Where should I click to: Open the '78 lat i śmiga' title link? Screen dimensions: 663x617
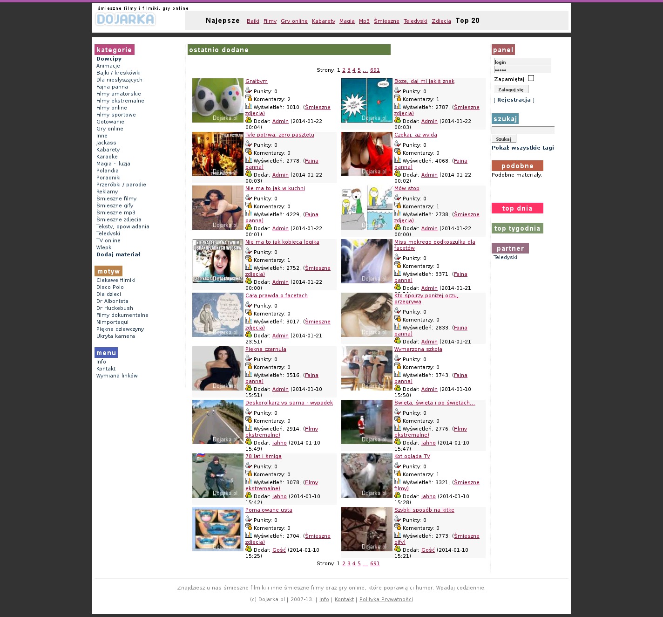click(264, 457)
